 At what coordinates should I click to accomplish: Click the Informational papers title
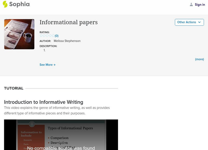point(69,22)
